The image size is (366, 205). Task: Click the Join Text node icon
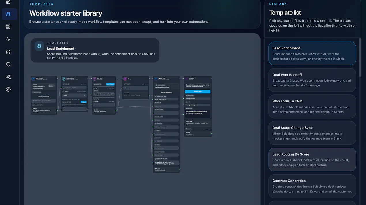click(x=95, y=79)
